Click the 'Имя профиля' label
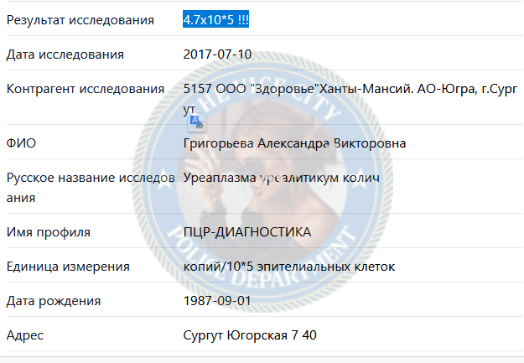Screen dimensions: 524x363 pos(49,232)
